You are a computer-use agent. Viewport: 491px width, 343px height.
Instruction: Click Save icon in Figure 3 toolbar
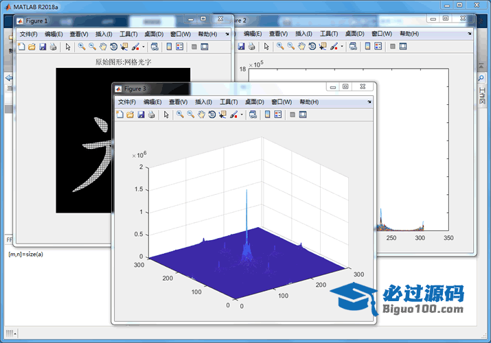tap(141, 115)
